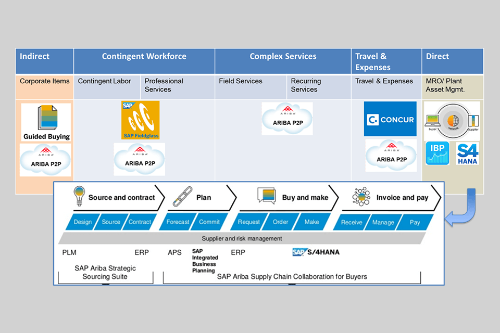The height and width of the screenshot is (333, 500).
Task: Click the APS label
Action: (174, 252)
